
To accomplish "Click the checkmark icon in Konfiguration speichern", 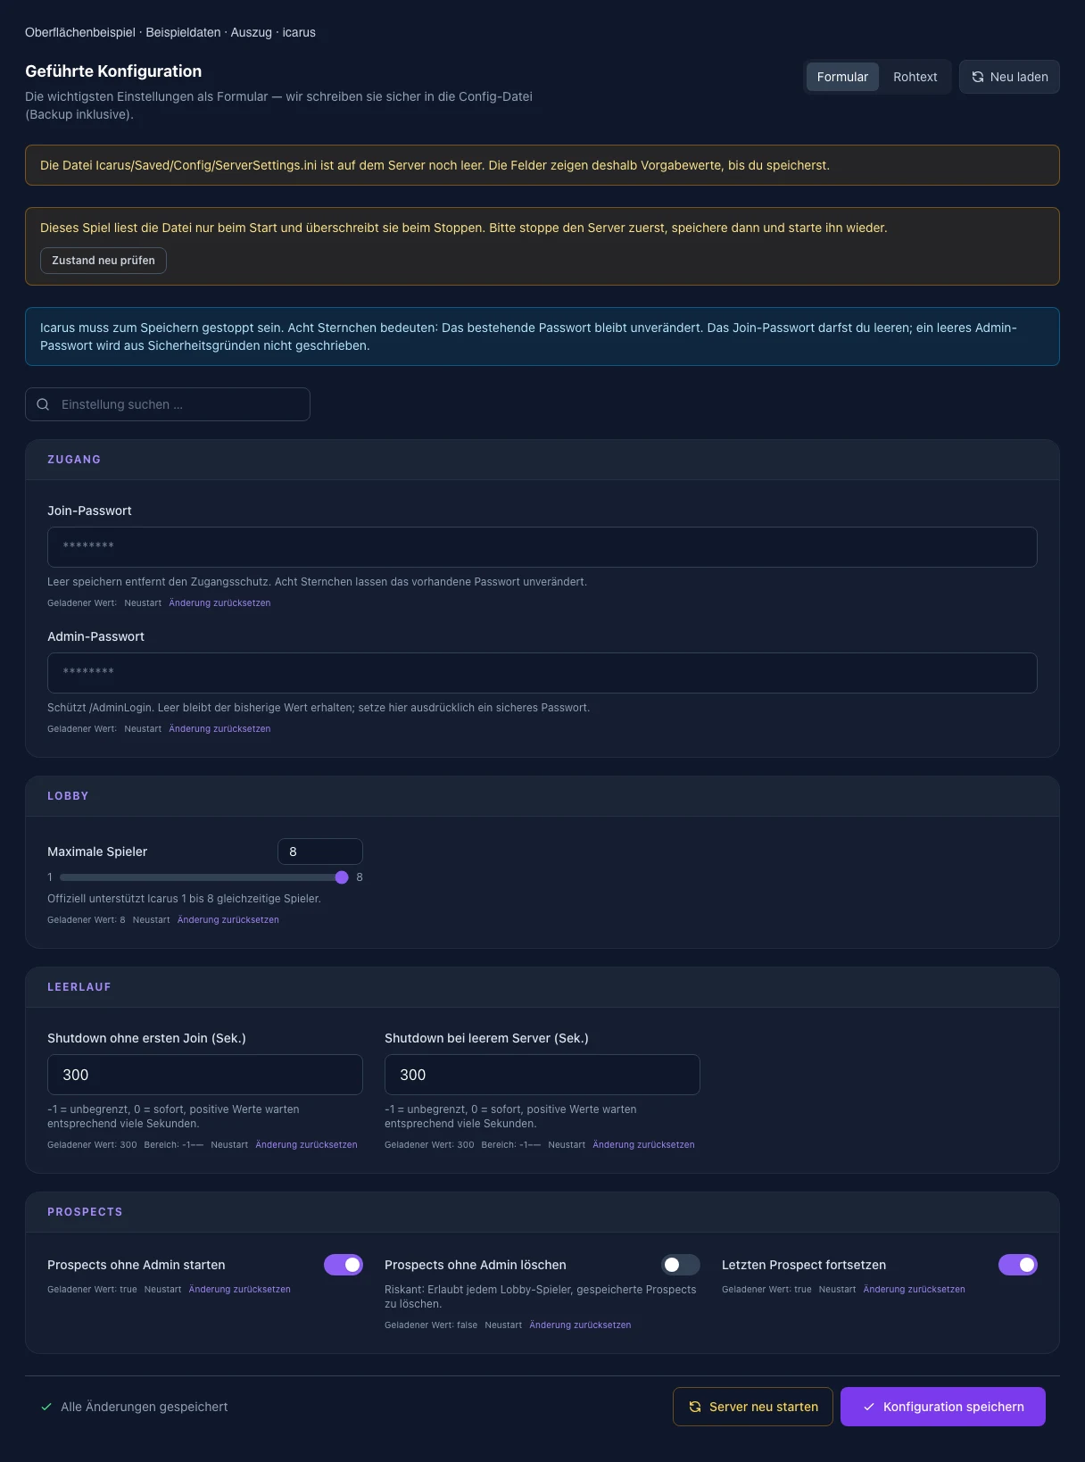I will point(869,1407).
